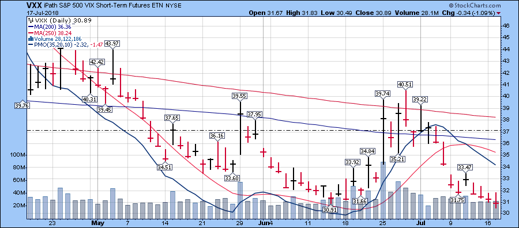Click the 37.65 price label

point(172,117)
